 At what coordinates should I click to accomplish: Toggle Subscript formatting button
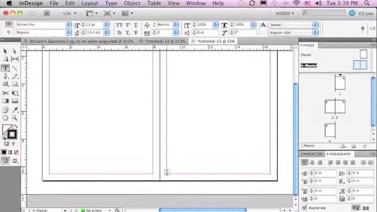tap(128, 32)
